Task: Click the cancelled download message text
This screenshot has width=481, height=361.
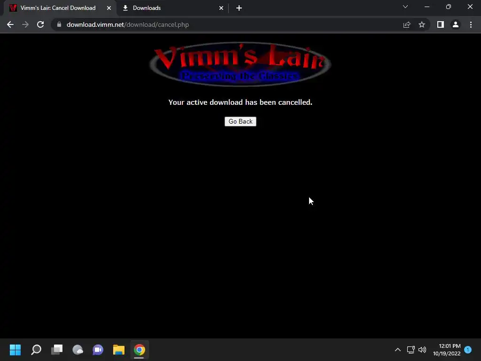Action: pos(240,102)
